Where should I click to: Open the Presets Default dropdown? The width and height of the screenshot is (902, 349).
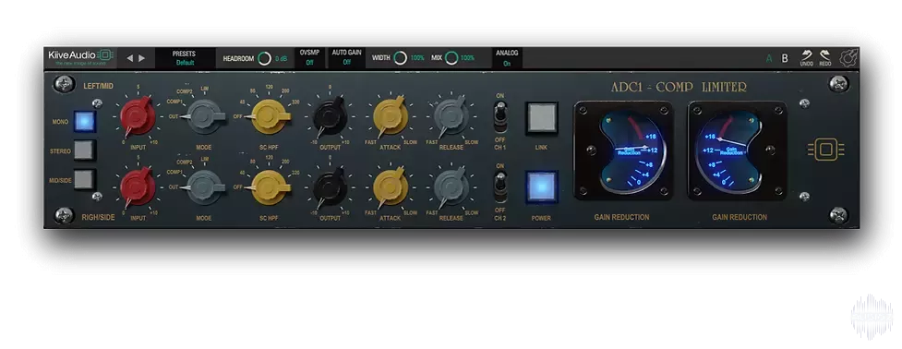click(x=185, y=58)
